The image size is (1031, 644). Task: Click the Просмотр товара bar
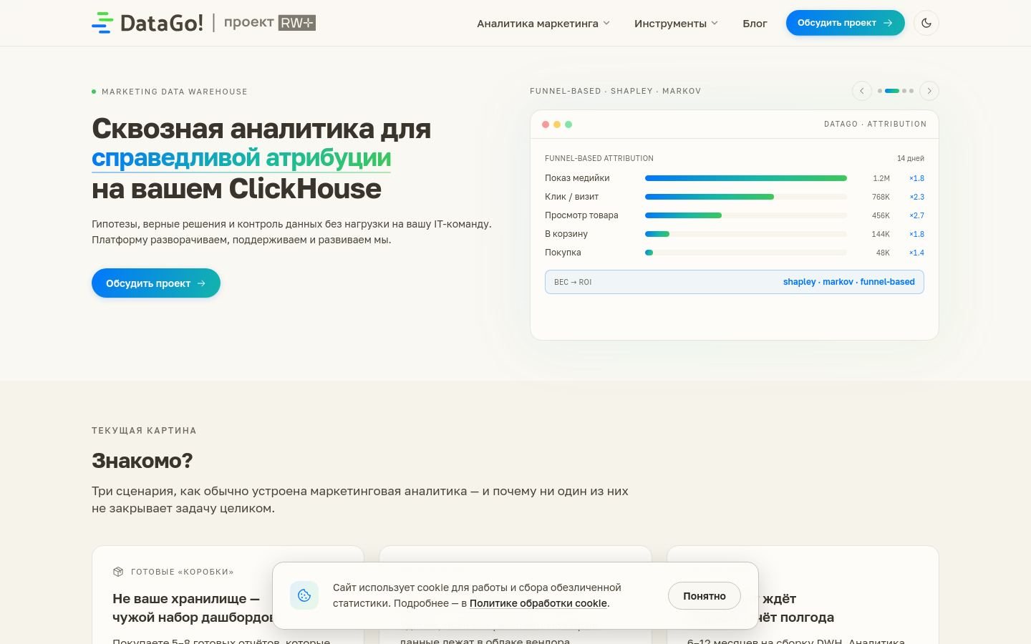click(x=746, y=215)
